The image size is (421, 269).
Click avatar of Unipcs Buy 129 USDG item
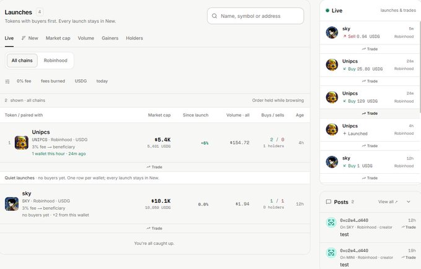pyautogui.click(x=332, y=97)
